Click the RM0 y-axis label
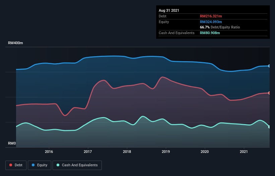The height and width of the screenshot is (176, 275). click(12, 143)
